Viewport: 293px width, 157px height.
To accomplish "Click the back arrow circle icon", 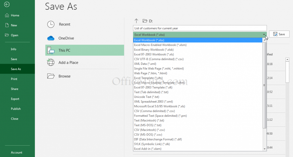I will pyautogui.click(x=7, y=5).
